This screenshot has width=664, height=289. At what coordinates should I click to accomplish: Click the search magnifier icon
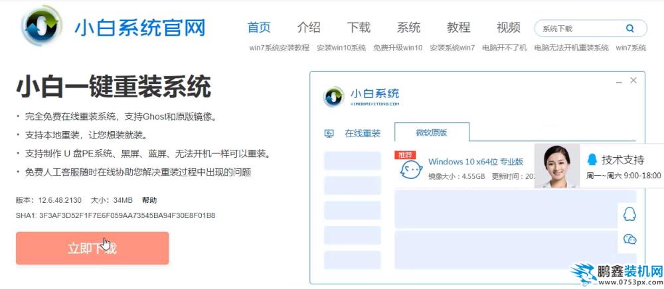(x=629, y=29)
